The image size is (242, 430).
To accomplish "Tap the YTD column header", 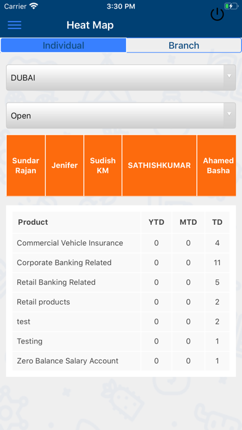I will 156,222.
